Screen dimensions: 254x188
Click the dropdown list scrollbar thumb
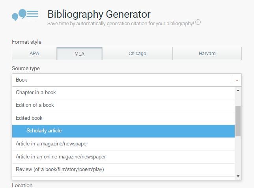click(238, 121)
